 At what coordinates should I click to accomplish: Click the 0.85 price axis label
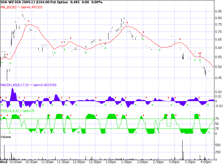(218, 12)
